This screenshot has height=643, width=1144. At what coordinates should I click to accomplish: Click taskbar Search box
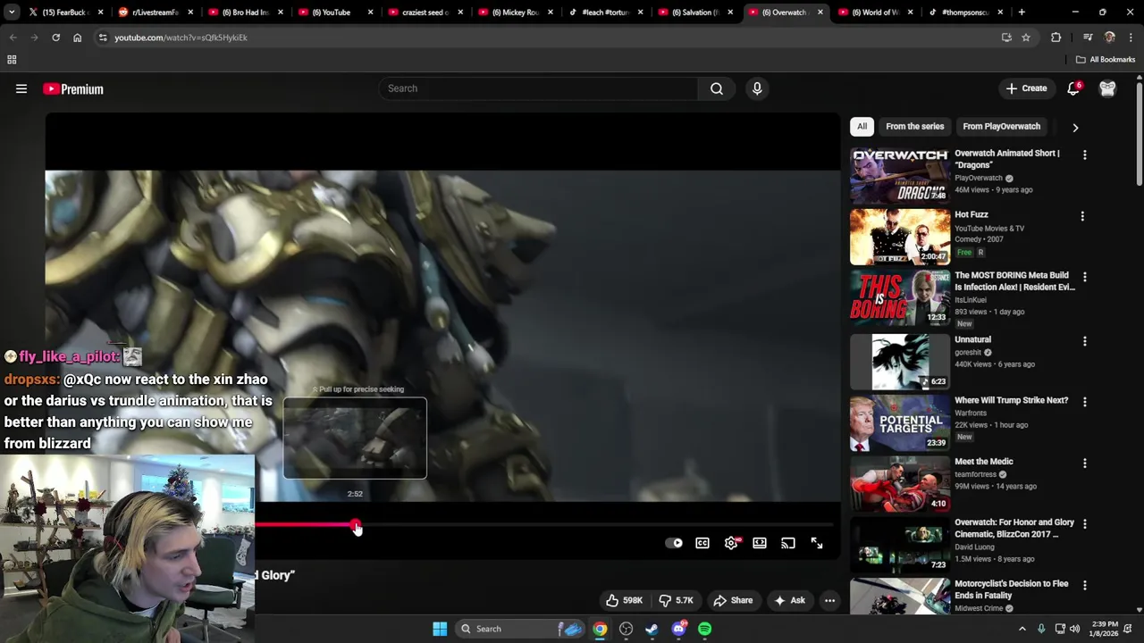pos(519,629)
